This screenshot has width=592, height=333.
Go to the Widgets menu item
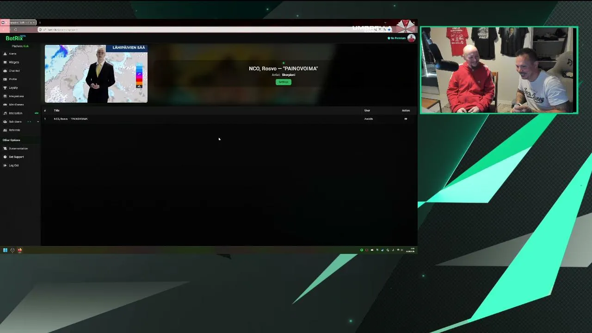point(14,62)
